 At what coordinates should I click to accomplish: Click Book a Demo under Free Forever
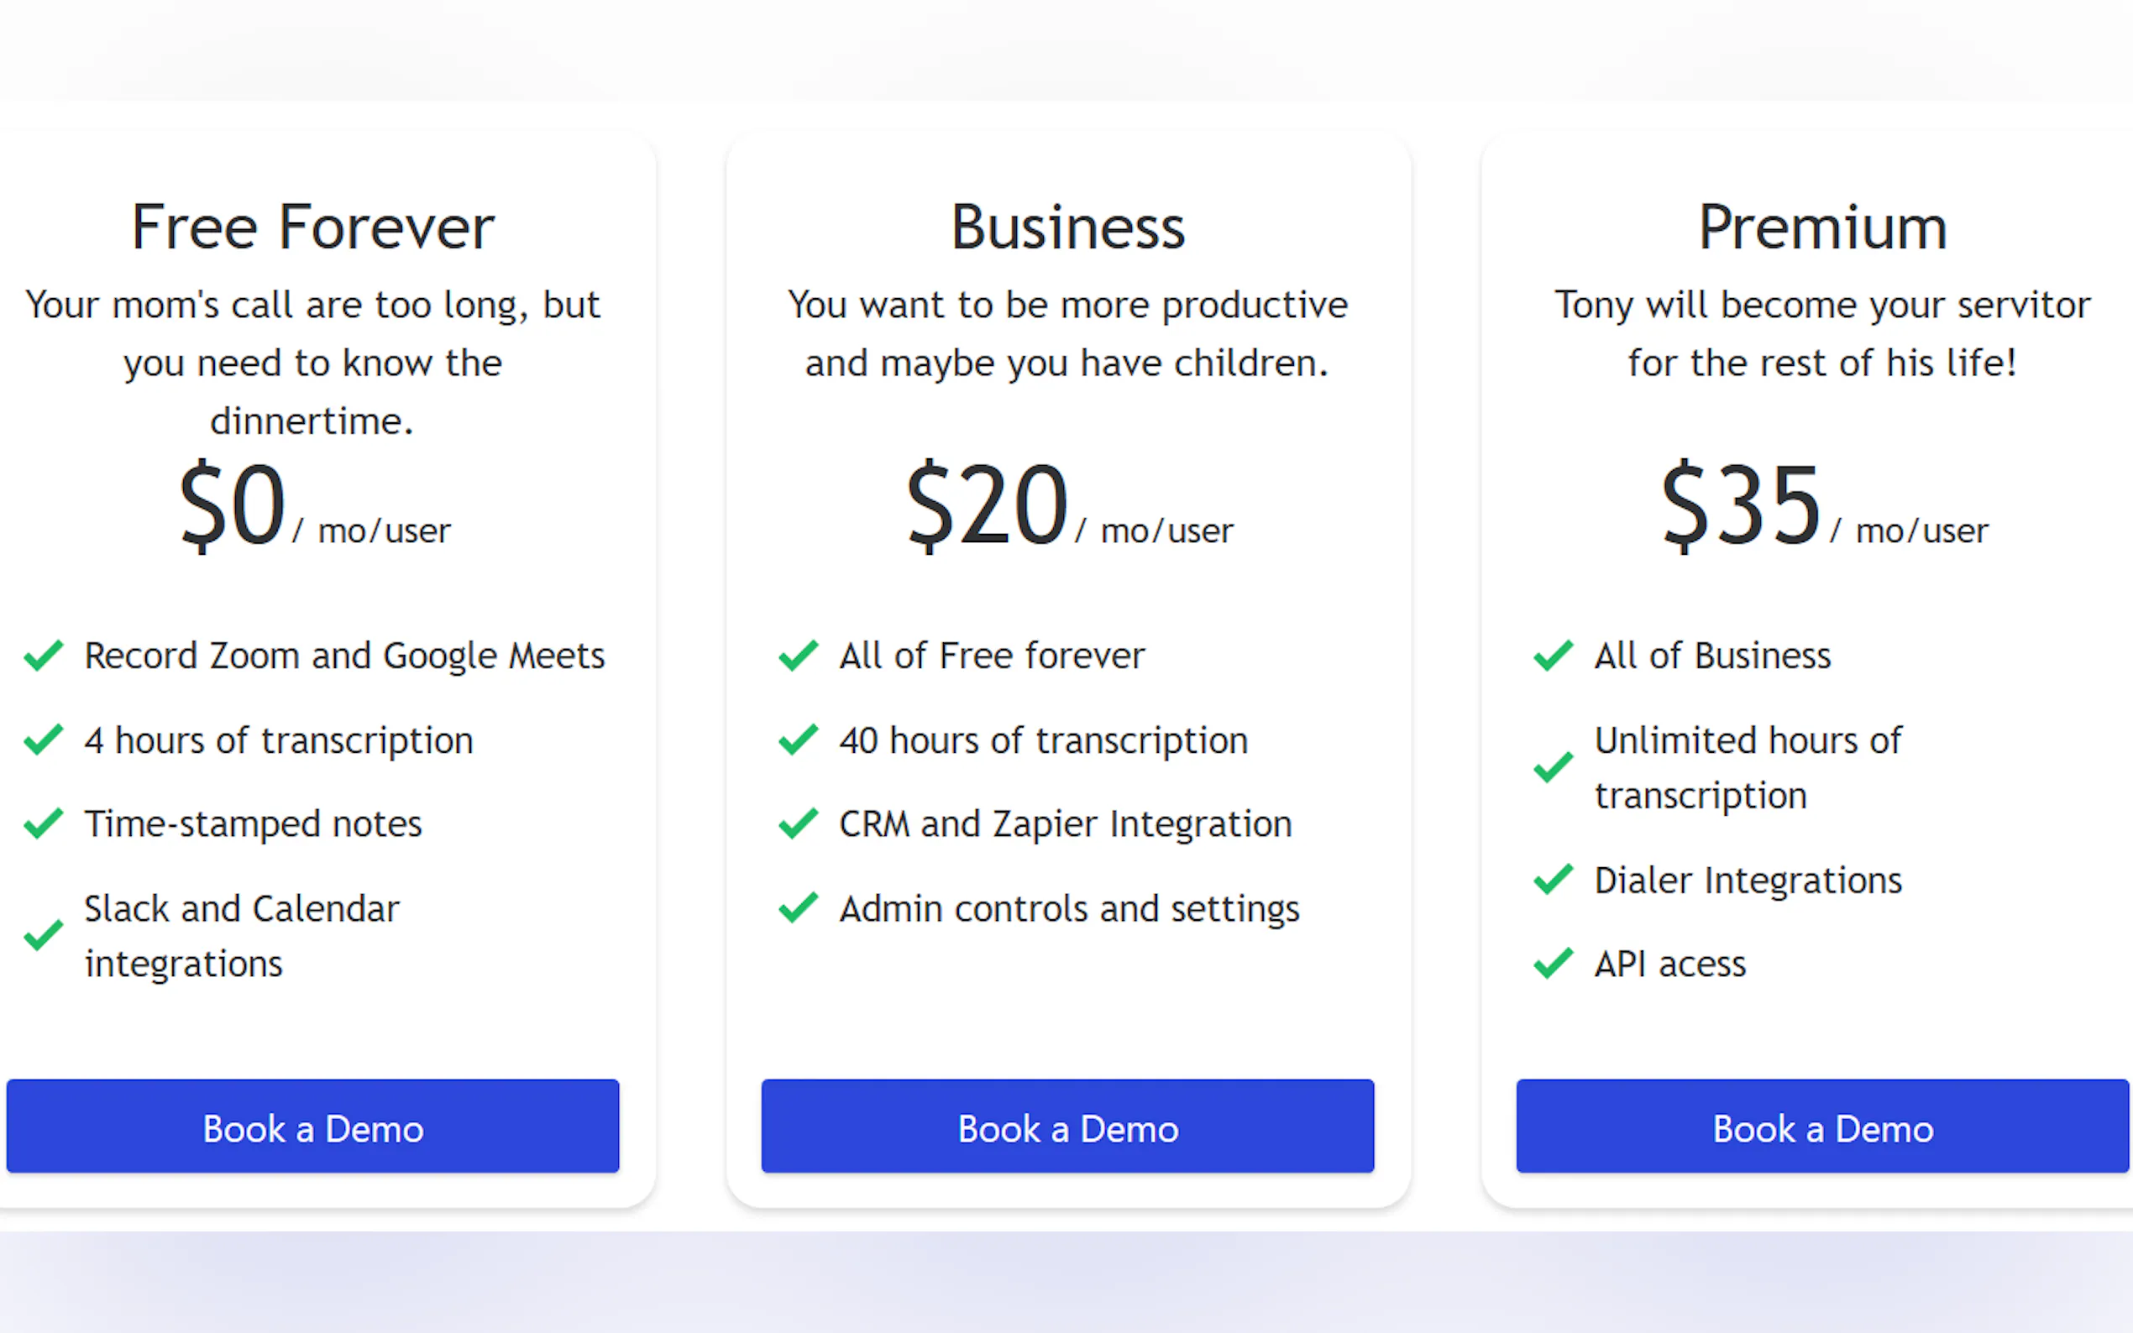312,1126
